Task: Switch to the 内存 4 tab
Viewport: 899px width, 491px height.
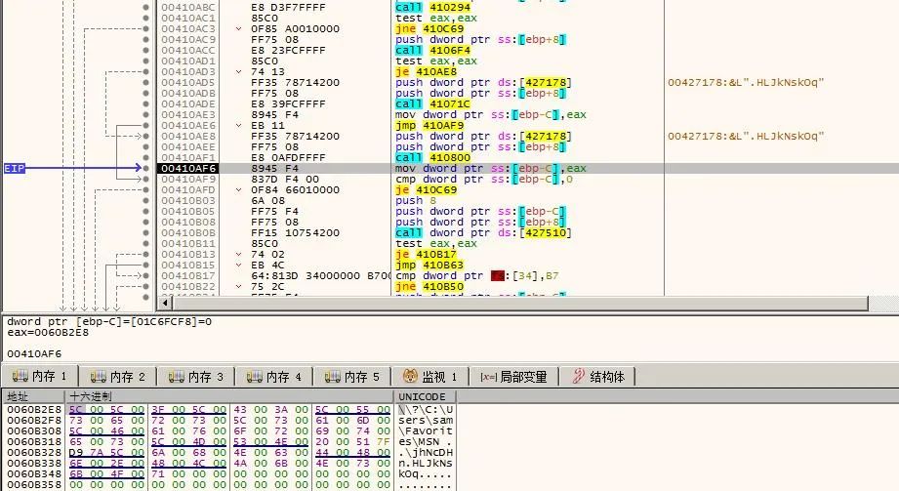Action: pos(276,377)
